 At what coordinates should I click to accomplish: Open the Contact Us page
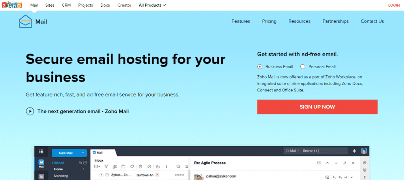(x=372, y=21)
